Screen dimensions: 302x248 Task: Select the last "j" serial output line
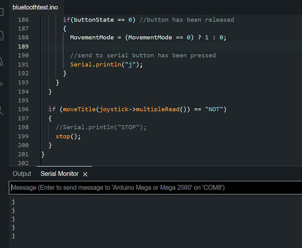[x=13, y=236]
